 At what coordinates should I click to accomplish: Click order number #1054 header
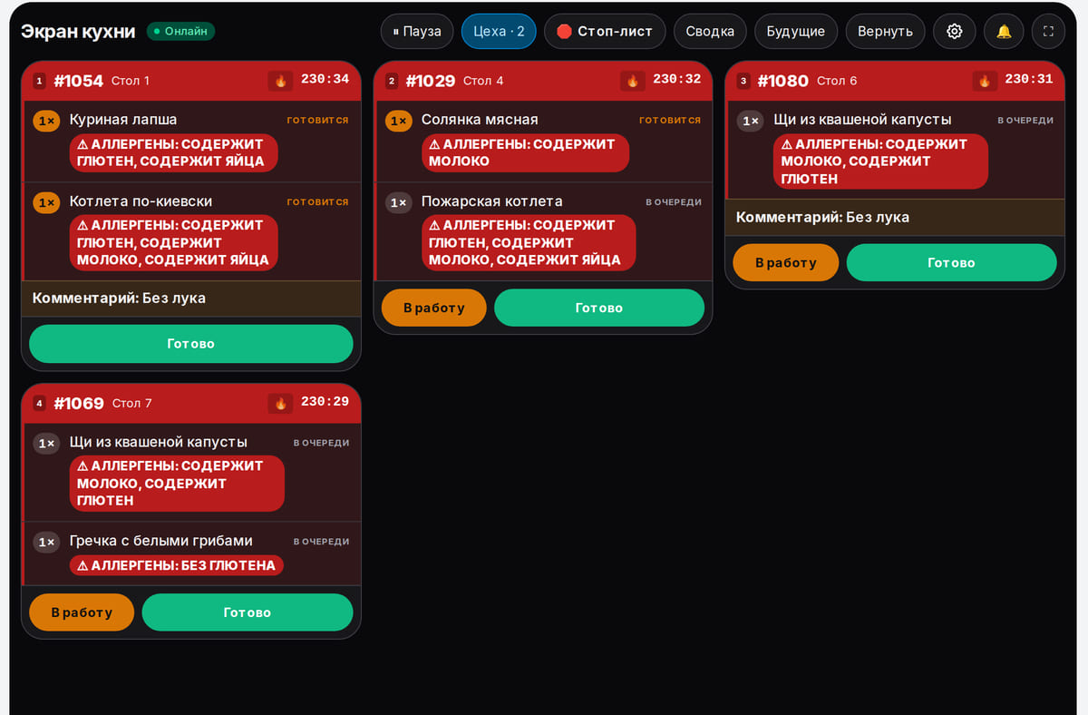[x=79, y=81]
